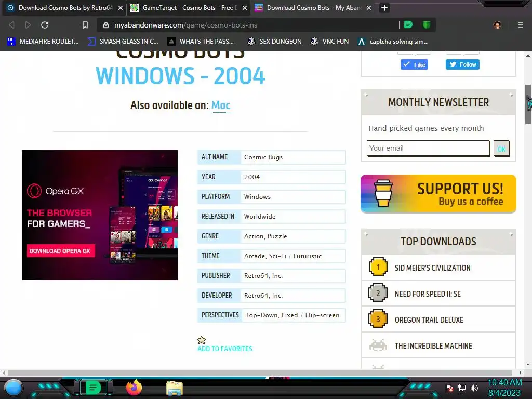Click Top-Down perspective link
The height and width of the screenshot is (399, 532).
pyautogui.click(x=261, y=315)
